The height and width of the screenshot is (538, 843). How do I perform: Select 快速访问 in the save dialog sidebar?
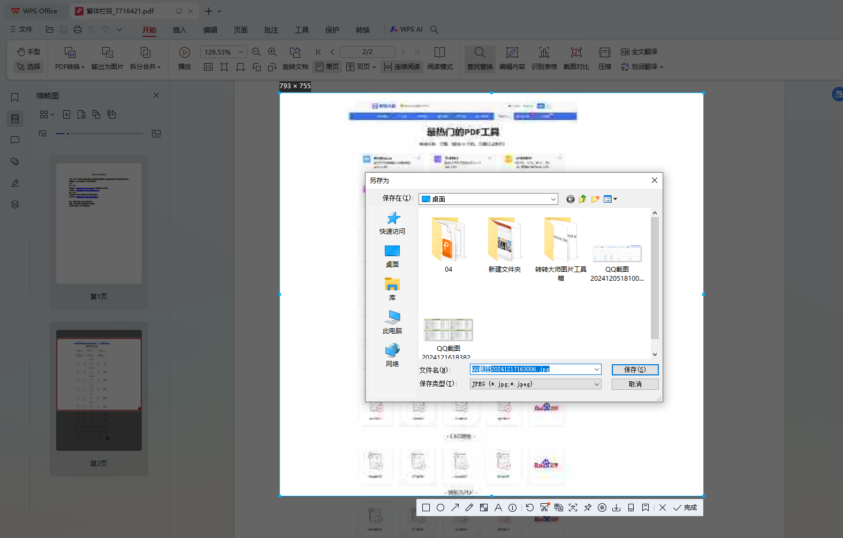click(x=392, y=223)
